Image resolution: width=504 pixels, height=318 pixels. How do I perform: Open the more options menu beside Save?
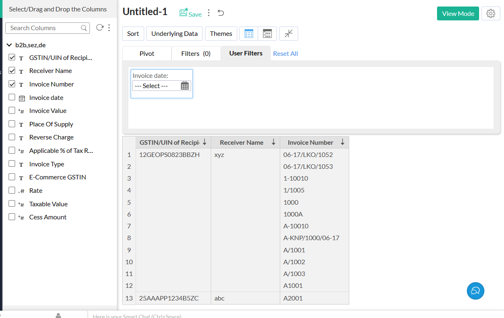point(209,13)
